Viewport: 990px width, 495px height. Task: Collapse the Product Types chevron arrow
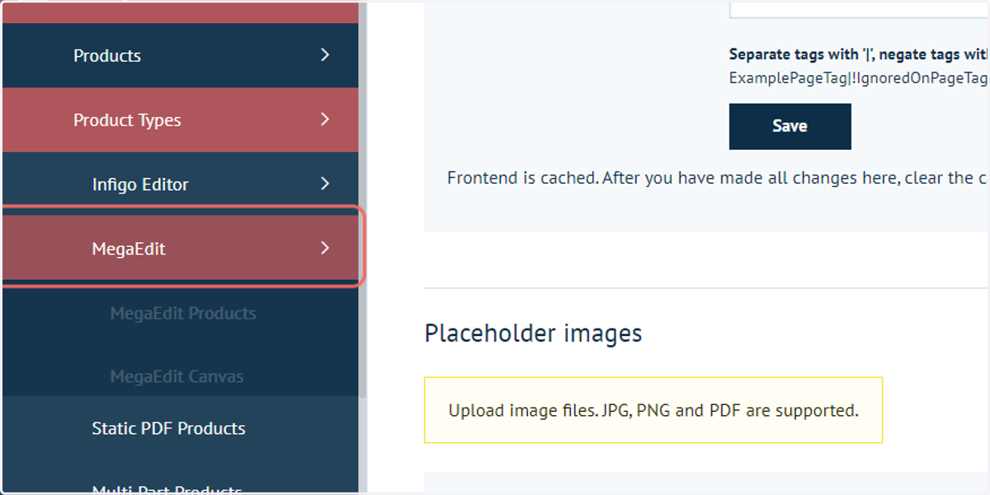coord(325,119)
